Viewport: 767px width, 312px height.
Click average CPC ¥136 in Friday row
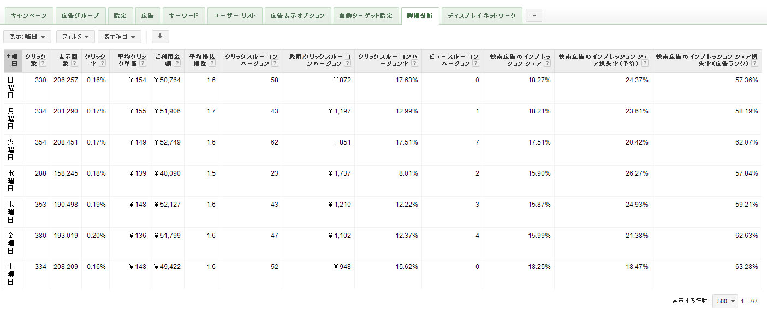(x=138, y=236)
